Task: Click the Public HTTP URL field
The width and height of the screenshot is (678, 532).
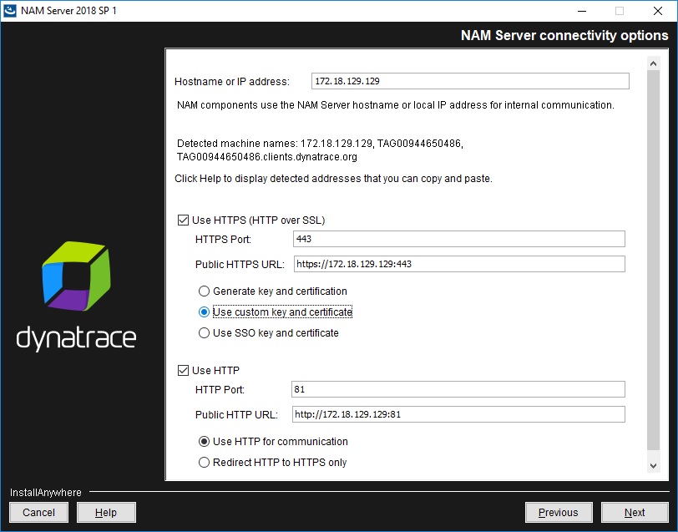Action: tap(458, 414)
